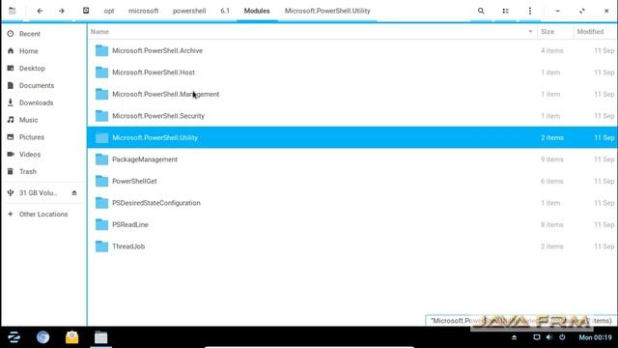The image size is (618, 348).
Task: Open Videos in the sidebar
Action: pyautogui.click(x=30, y=155)
